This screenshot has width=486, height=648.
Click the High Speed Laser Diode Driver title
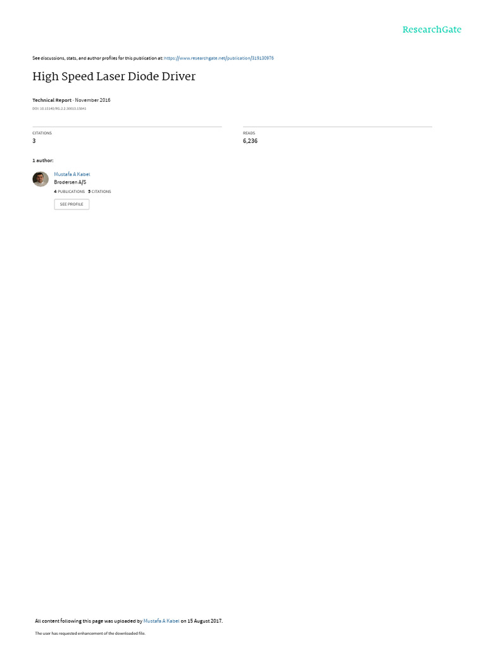pos(114,77)
